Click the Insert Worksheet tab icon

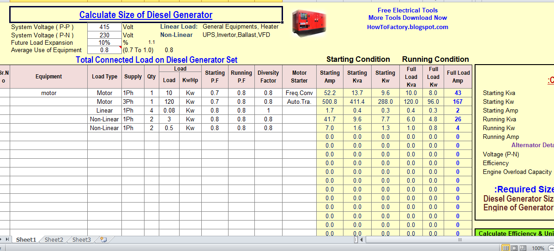point(103,240)
